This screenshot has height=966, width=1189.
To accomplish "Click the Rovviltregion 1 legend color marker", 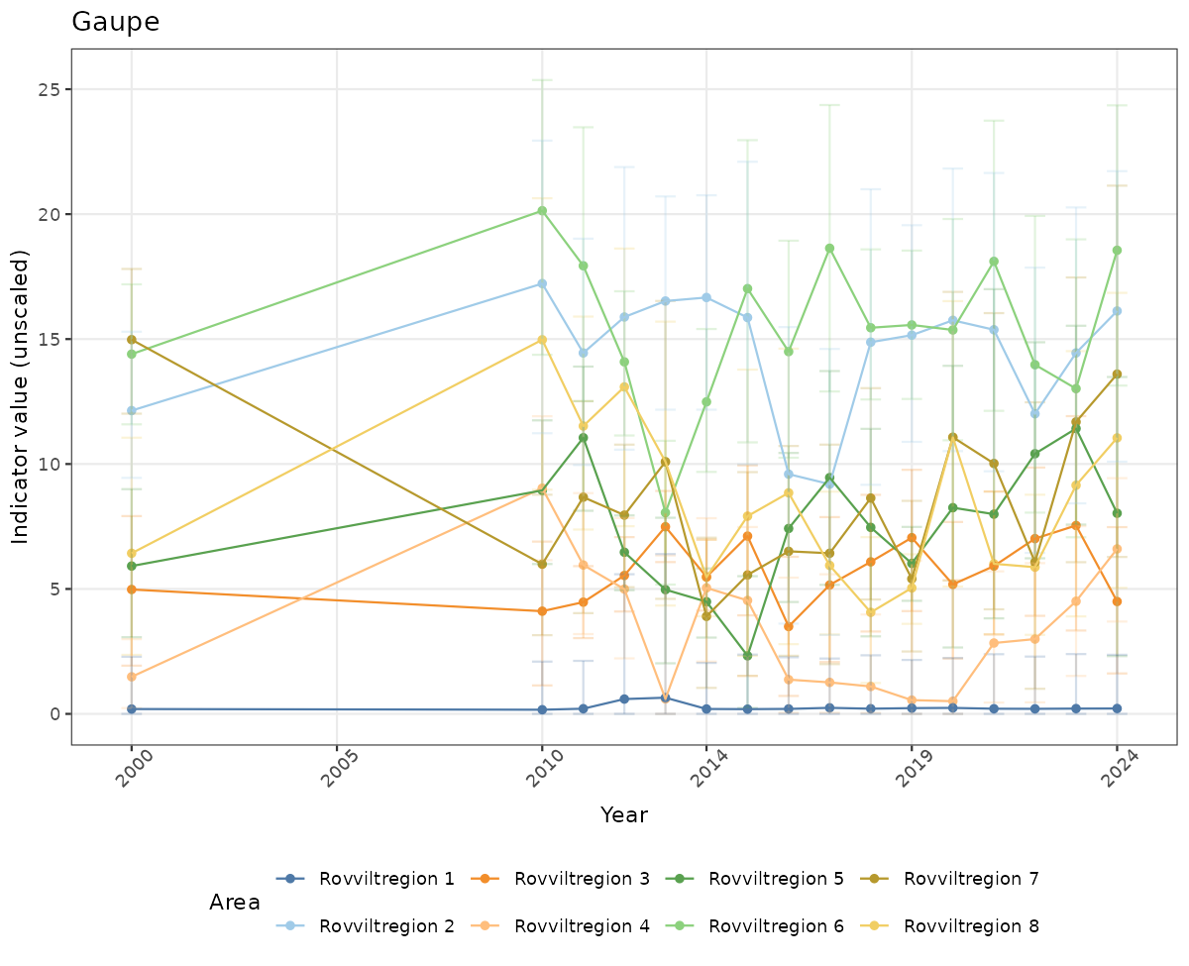I will [x=290, y=878].
